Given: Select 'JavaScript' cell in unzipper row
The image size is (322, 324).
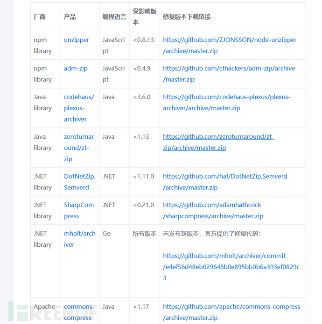Looking at the screenshot, I should click(x=113, y=45).
